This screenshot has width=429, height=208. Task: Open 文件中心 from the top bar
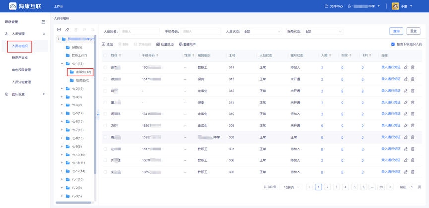pyautogui.click(x=334, y=6)
